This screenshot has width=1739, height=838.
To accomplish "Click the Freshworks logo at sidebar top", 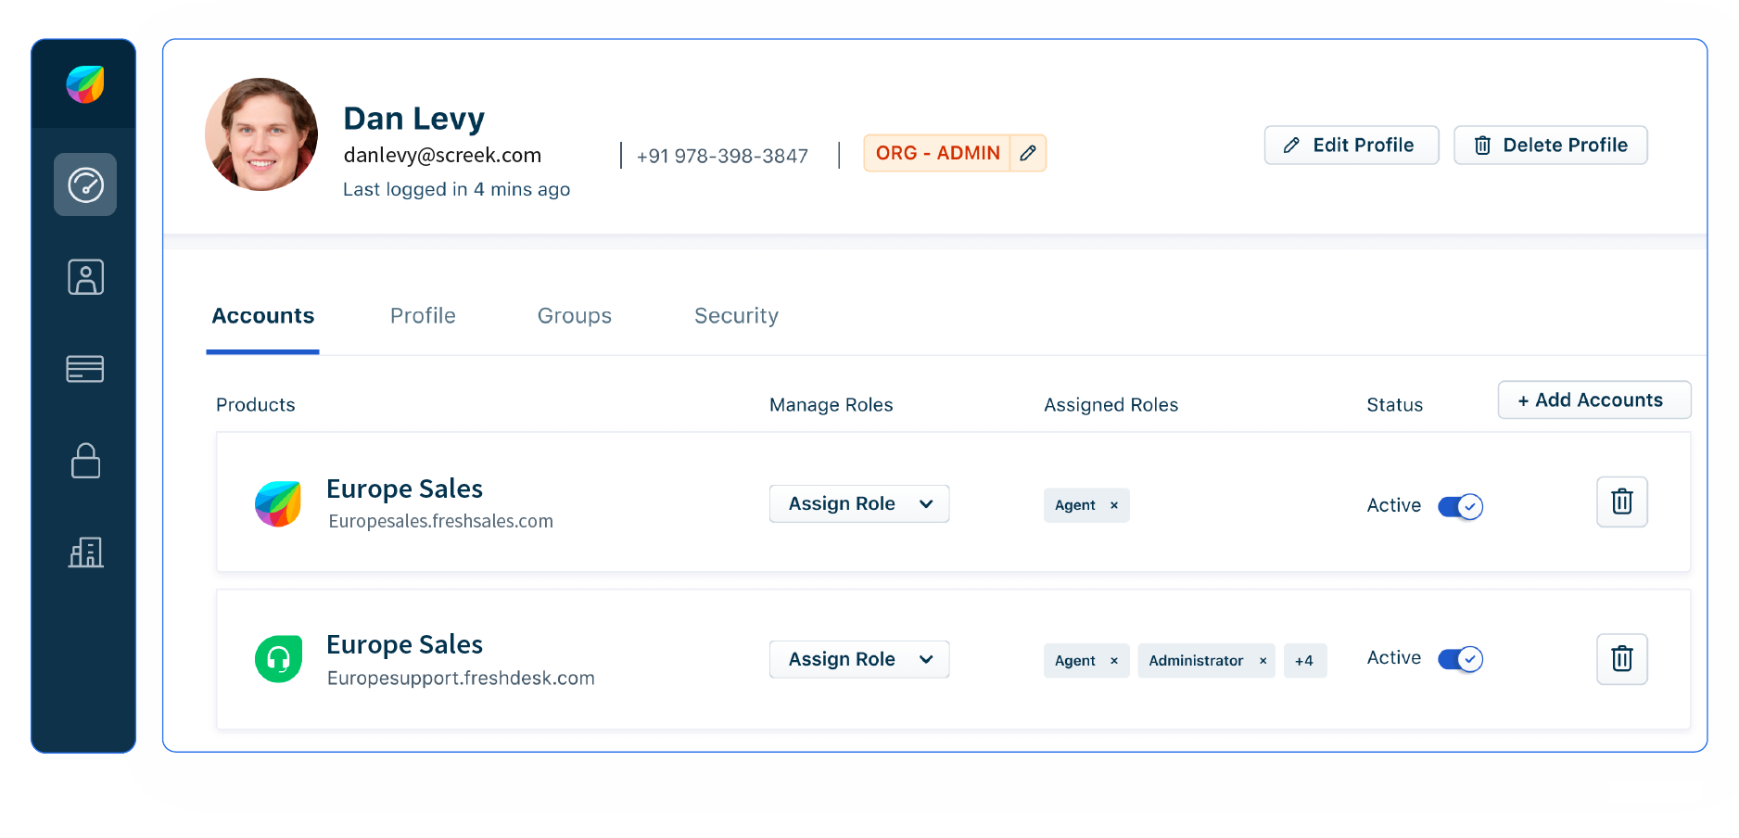I will pyautogui.click(x=84, y=83).
